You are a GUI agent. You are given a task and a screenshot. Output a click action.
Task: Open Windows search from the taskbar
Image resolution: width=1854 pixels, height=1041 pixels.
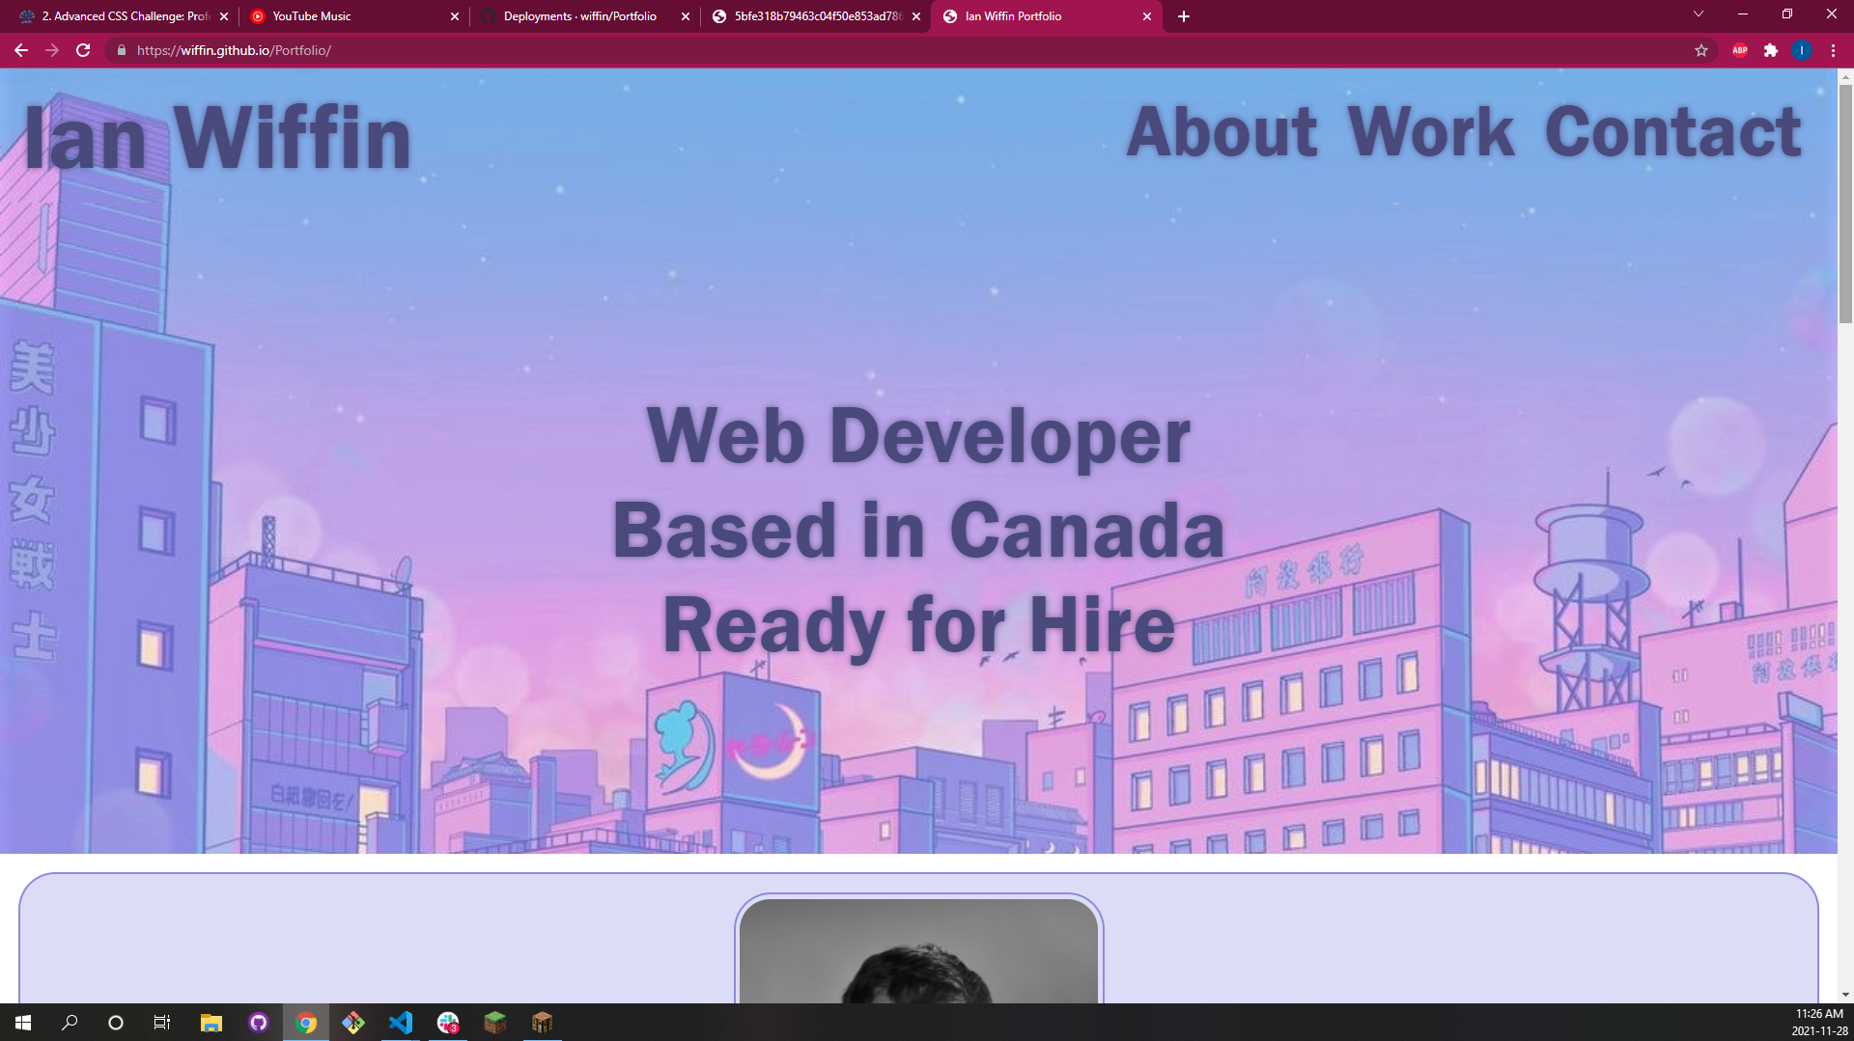click(x=68, y=1023)
